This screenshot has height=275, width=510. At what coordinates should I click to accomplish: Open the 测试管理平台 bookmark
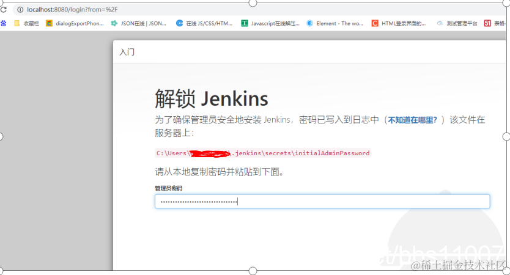point(457,23)
